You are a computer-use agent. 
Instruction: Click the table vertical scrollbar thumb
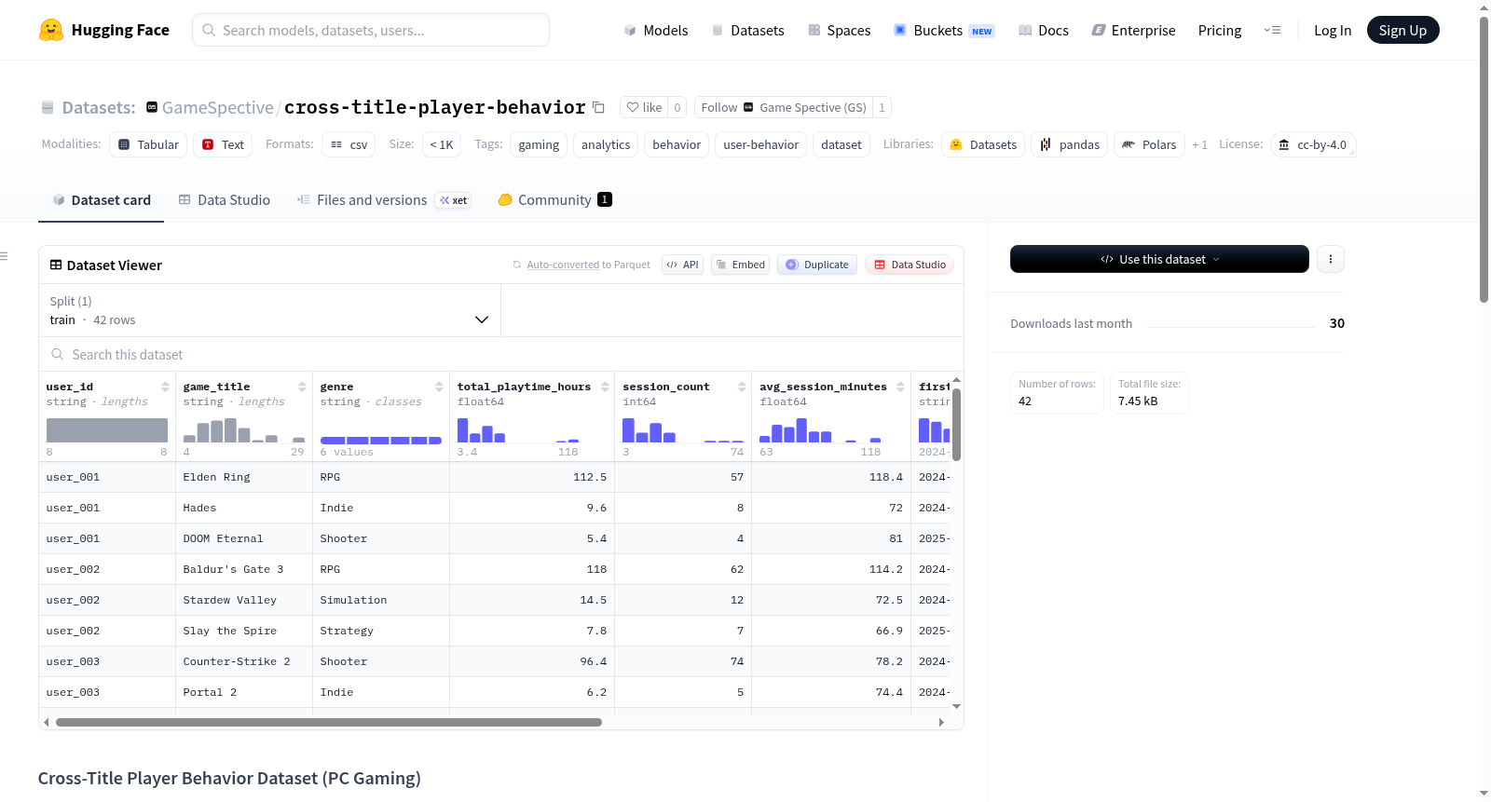click(x=956, y=424)
